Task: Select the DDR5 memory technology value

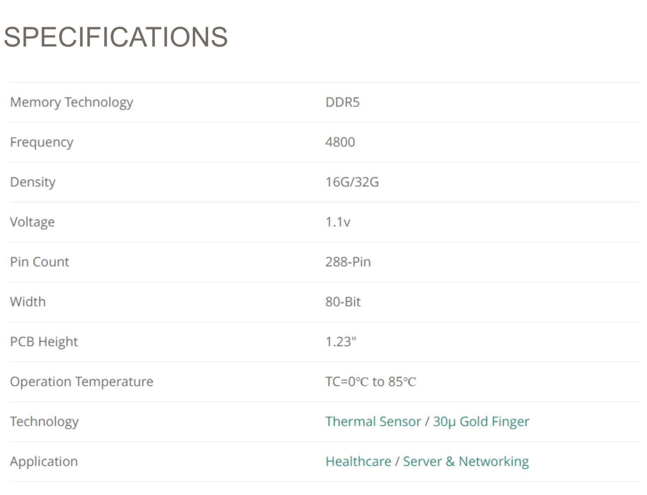Action: tap(342, 102)
